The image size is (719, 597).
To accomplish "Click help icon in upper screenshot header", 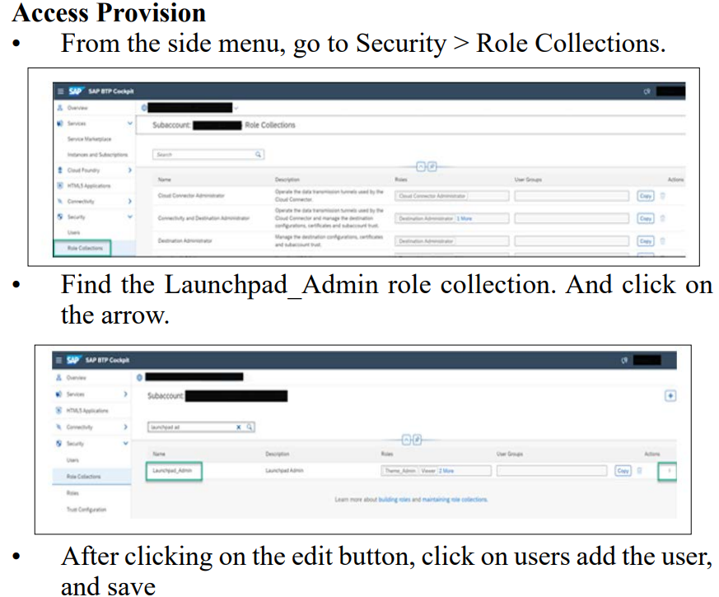I will tap(647, 91).
